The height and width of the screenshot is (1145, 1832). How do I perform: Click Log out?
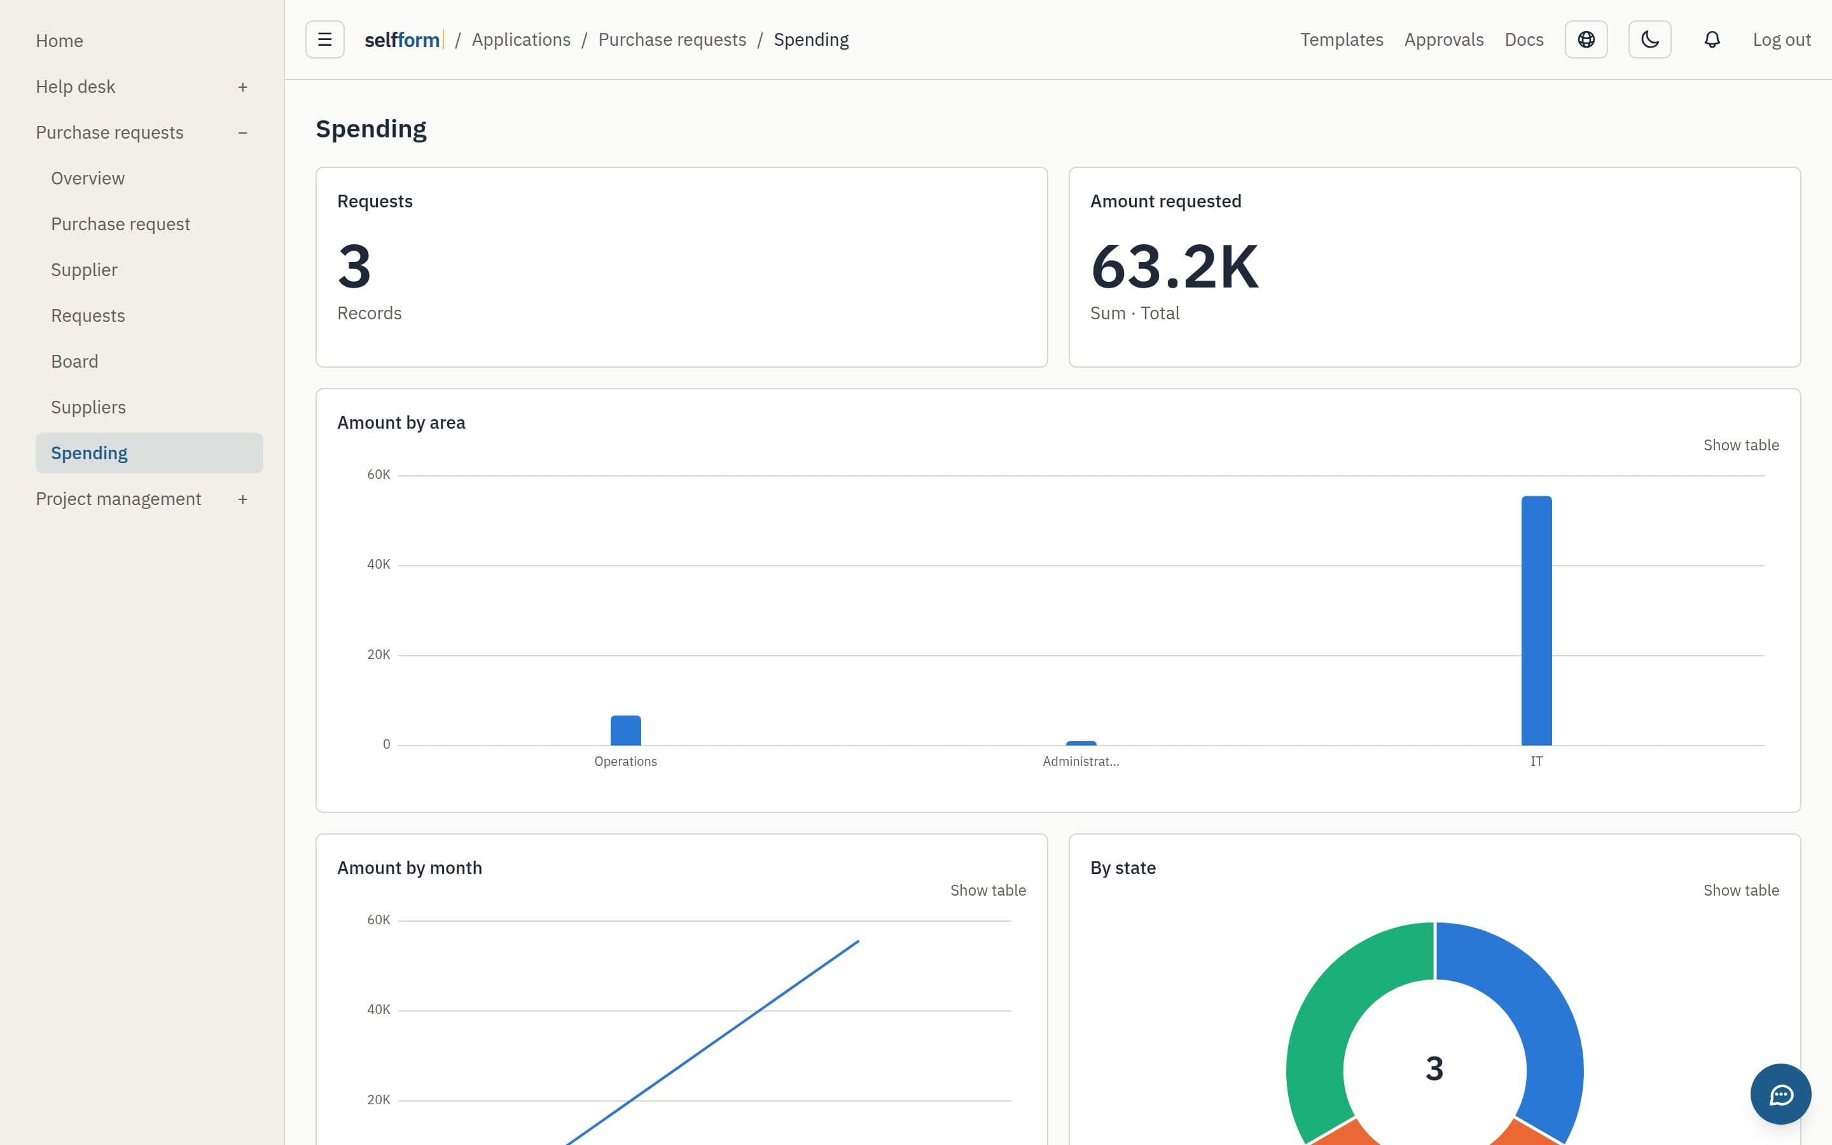pos(1781,39)
